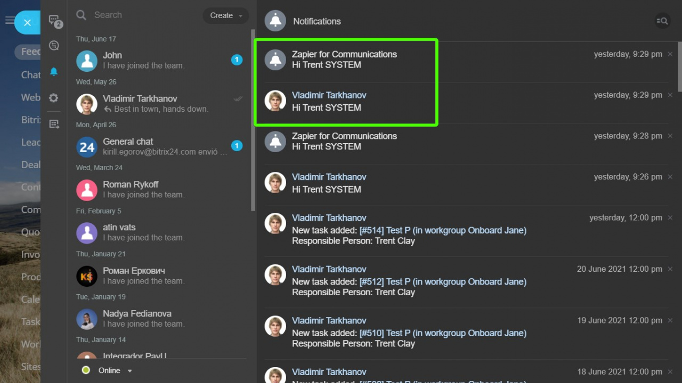Open the General chat conversation

tap(159, 146)
